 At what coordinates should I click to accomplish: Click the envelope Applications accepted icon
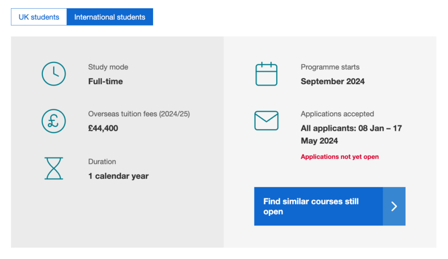pos(266,120)
